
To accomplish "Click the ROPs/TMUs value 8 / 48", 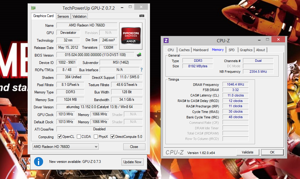I will [67, 70].
